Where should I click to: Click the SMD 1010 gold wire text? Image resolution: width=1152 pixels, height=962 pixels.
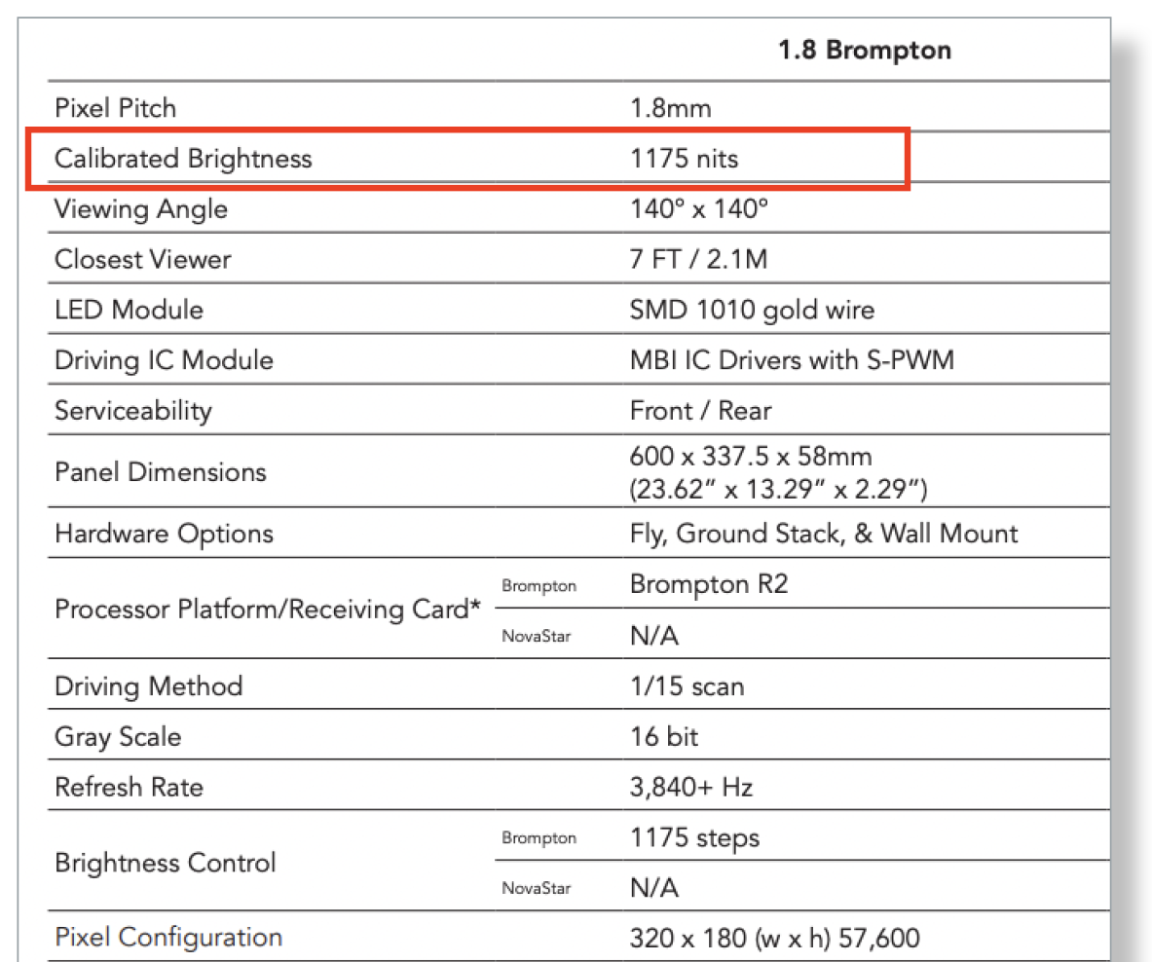(x=752, y=311)
